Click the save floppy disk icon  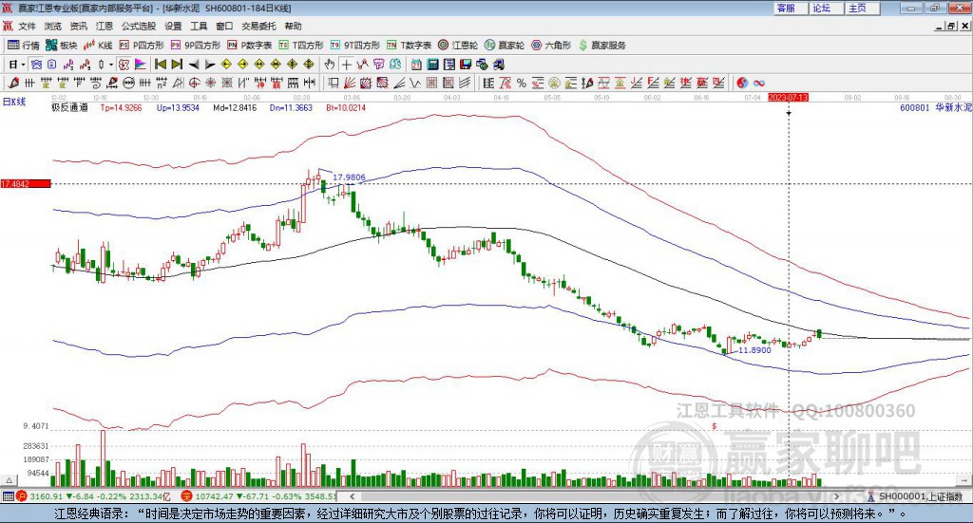466,65
